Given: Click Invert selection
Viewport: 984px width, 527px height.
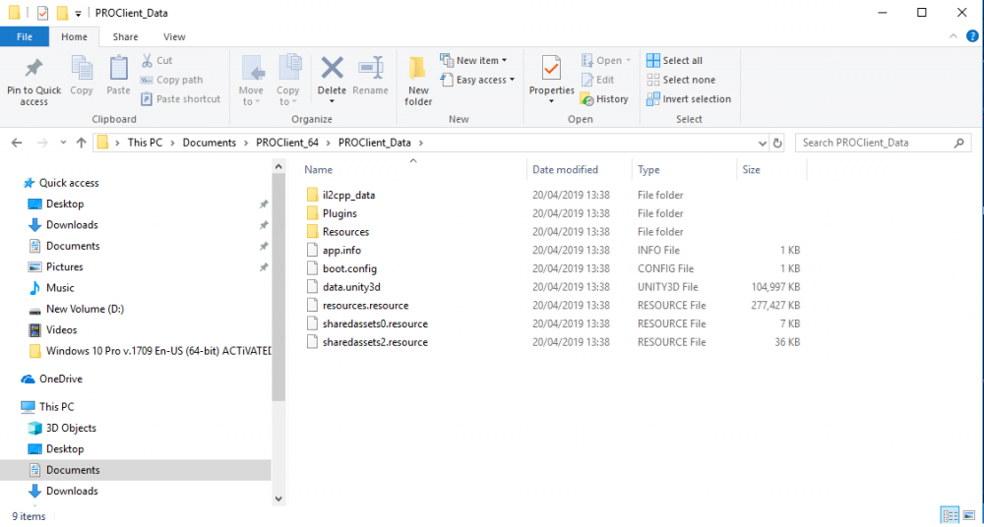Looking at the screenshot, I should click(x=689, y=99).
